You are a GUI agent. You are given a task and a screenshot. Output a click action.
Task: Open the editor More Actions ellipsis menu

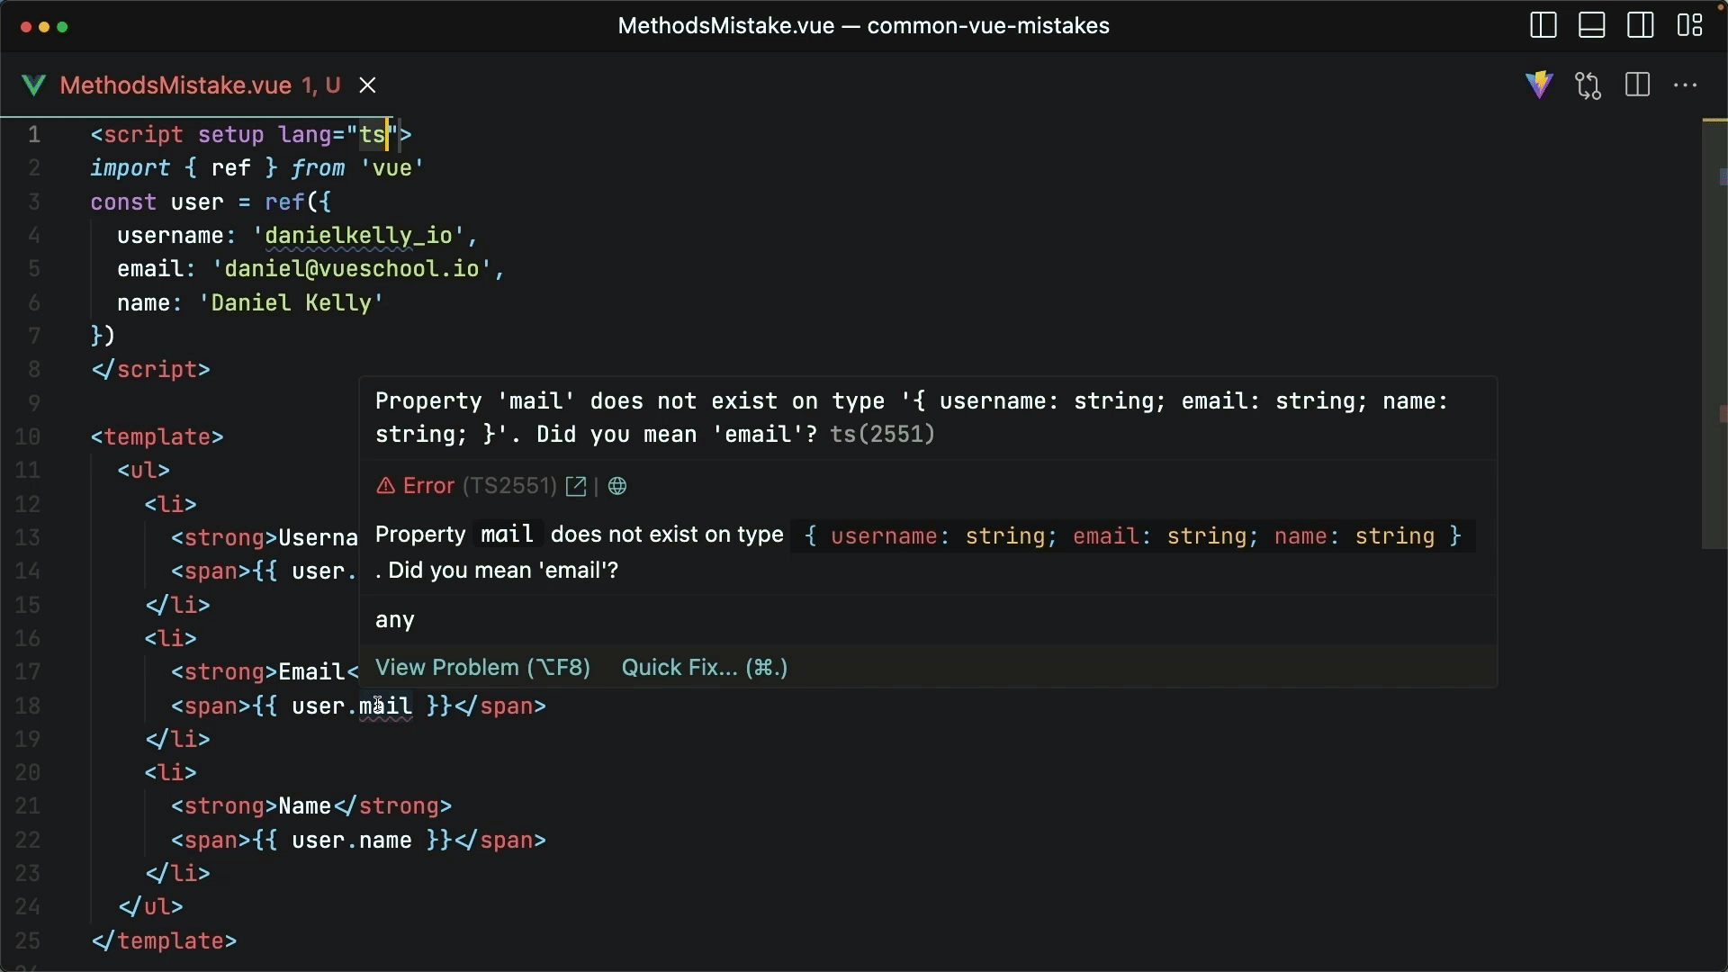tap(1686, 85)
